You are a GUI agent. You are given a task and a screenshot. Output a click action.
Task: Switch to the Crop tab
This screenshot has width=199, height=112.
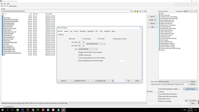[x=71, y=31]
